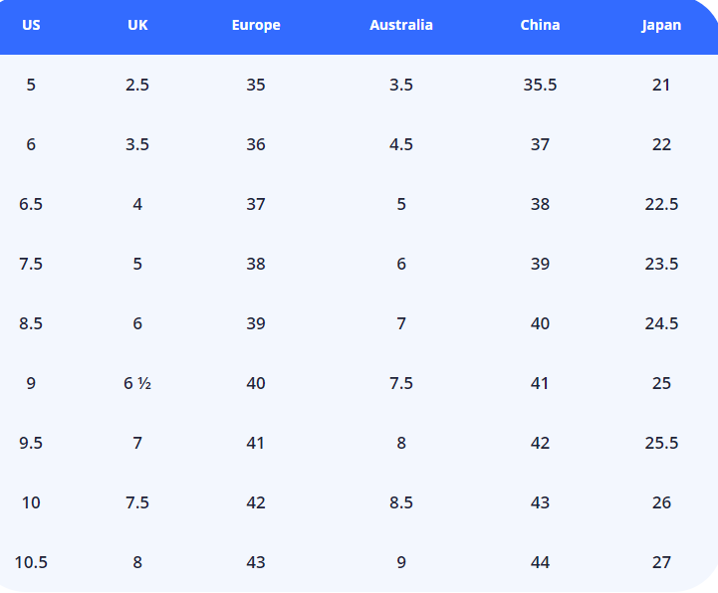Viewport: 718px width, 593px height.
Task: Click the UK size 6 ½ cell
Action: 137,383
